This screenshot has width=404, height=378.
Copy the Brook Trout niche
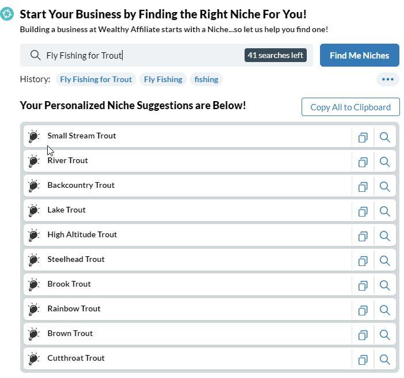[x=363, y=286]
